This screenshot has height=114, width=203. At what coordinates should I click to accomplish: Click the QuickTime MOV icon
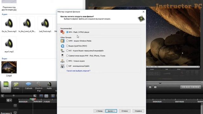point(62,46)
